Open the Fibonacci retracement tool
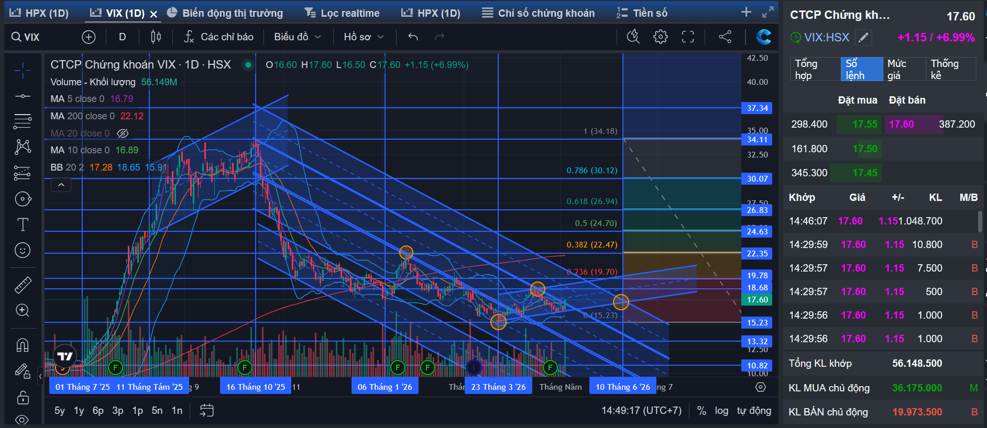987x428 pixels. 23,121
